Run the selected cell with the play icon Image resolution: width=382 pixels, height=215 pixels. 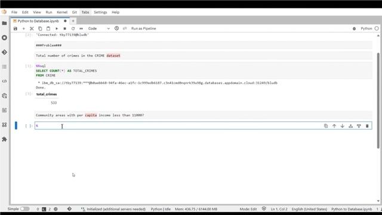click(57, 29)
